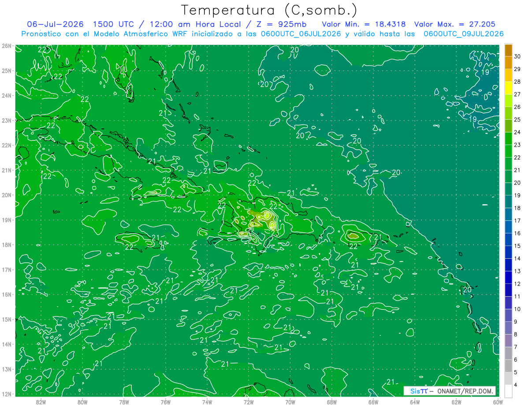Click the legend scale label '5'
This screenshot has height=408, width=529.
pyautogui.click(x=517, y=372)
